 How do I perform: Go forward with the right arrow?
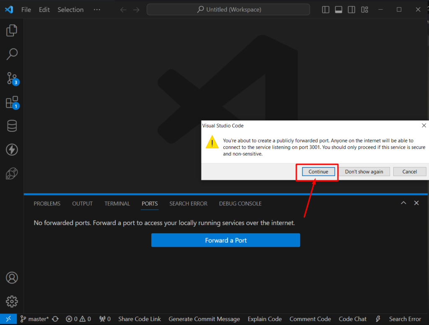point(136,10)
